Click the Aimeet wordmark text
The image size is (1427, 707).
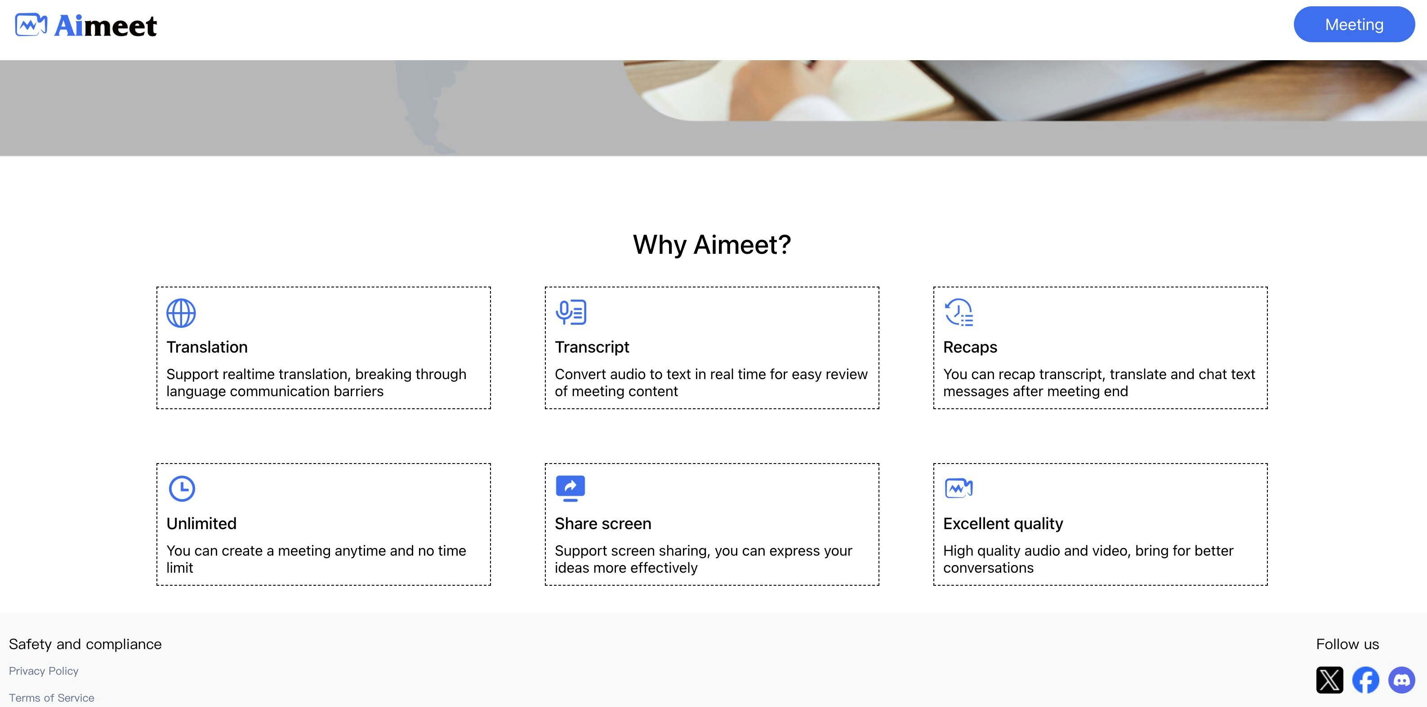[105, 26]
